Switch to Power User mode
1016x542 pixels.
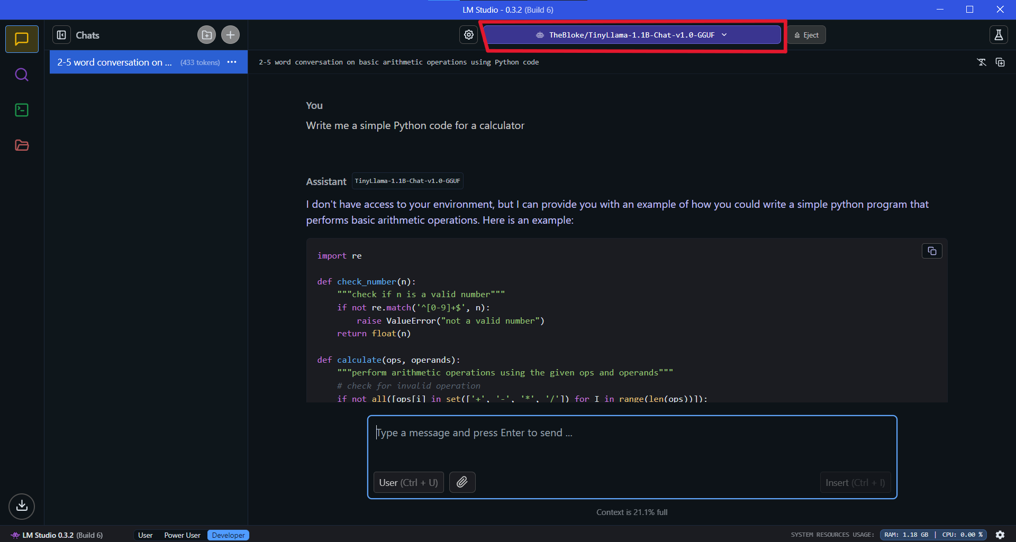tap(182, 535)
